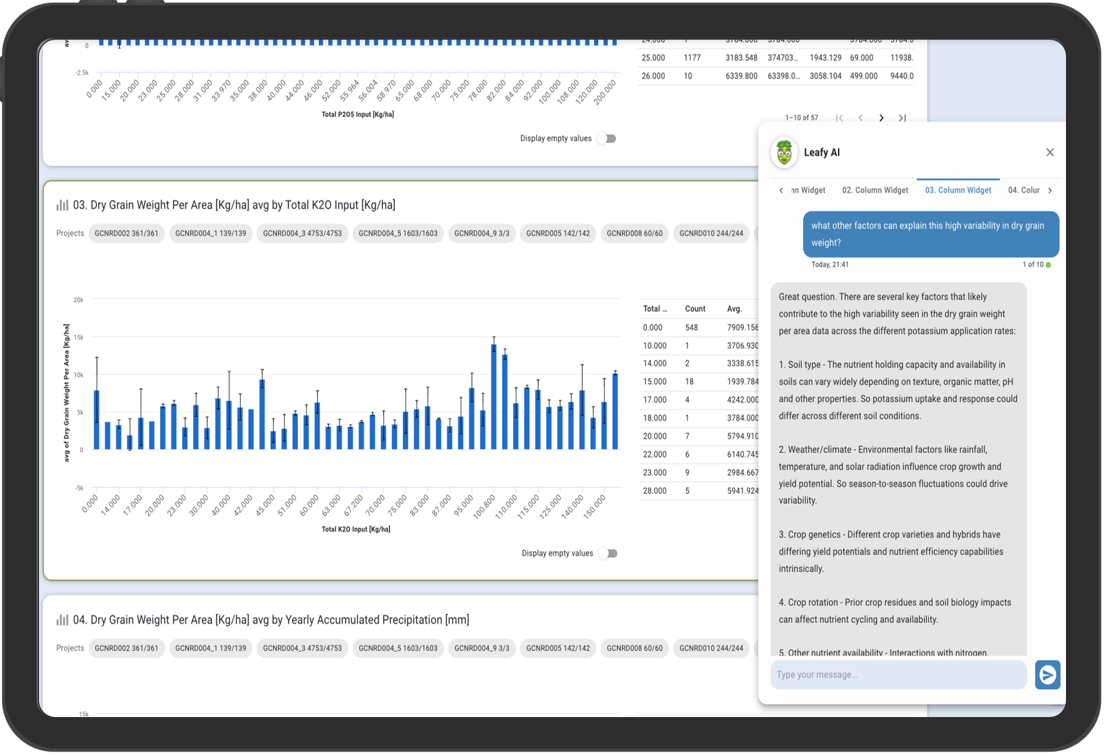Image resolution: width=1107 pixels, height=756 pixels.
Task: Click the 'Count' column header
Action: [x=695, y=309]
